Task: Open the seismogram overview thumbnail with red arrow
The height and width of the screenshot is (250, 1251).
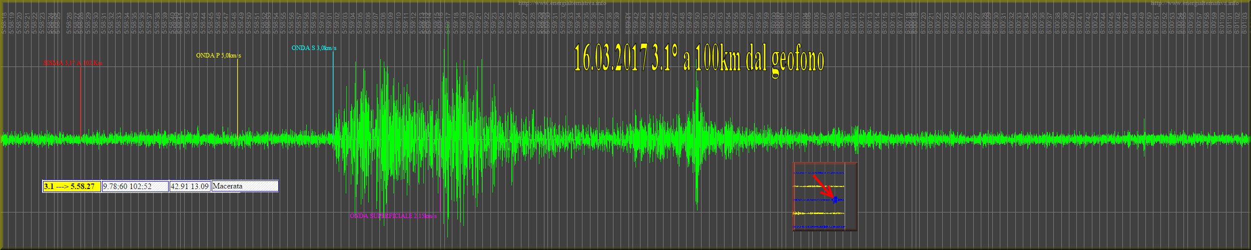Action: click(825, 196)
